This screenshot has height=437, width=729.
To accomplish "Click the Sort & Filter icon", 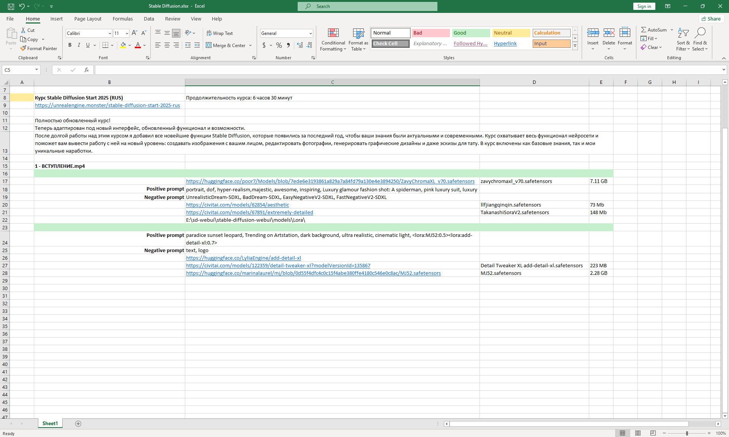I will click(683, 33).
